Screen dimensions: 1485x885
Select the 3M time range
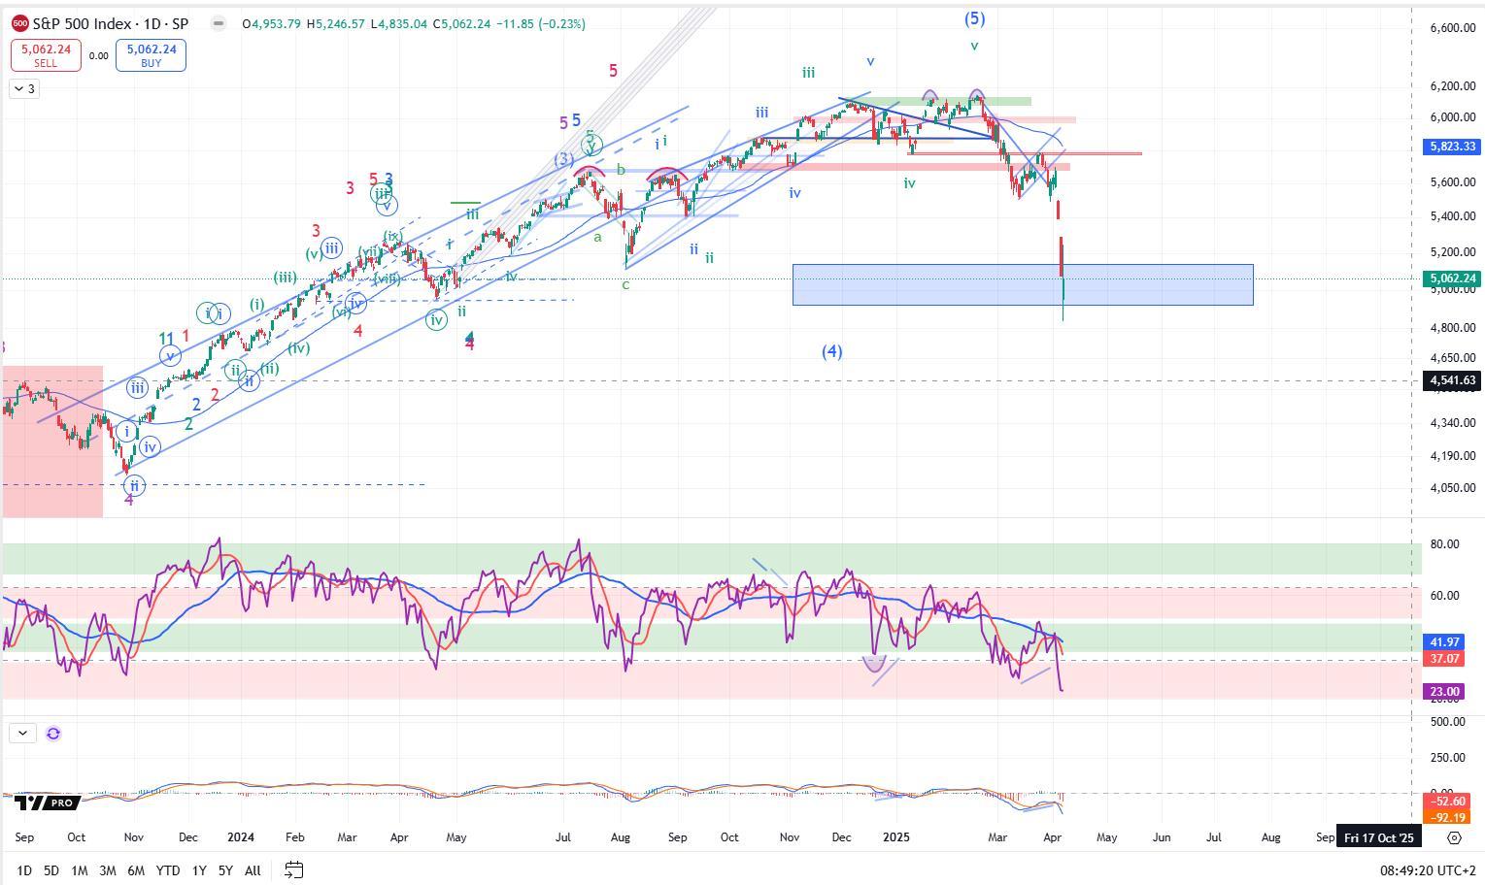click(x=108, y=870)
